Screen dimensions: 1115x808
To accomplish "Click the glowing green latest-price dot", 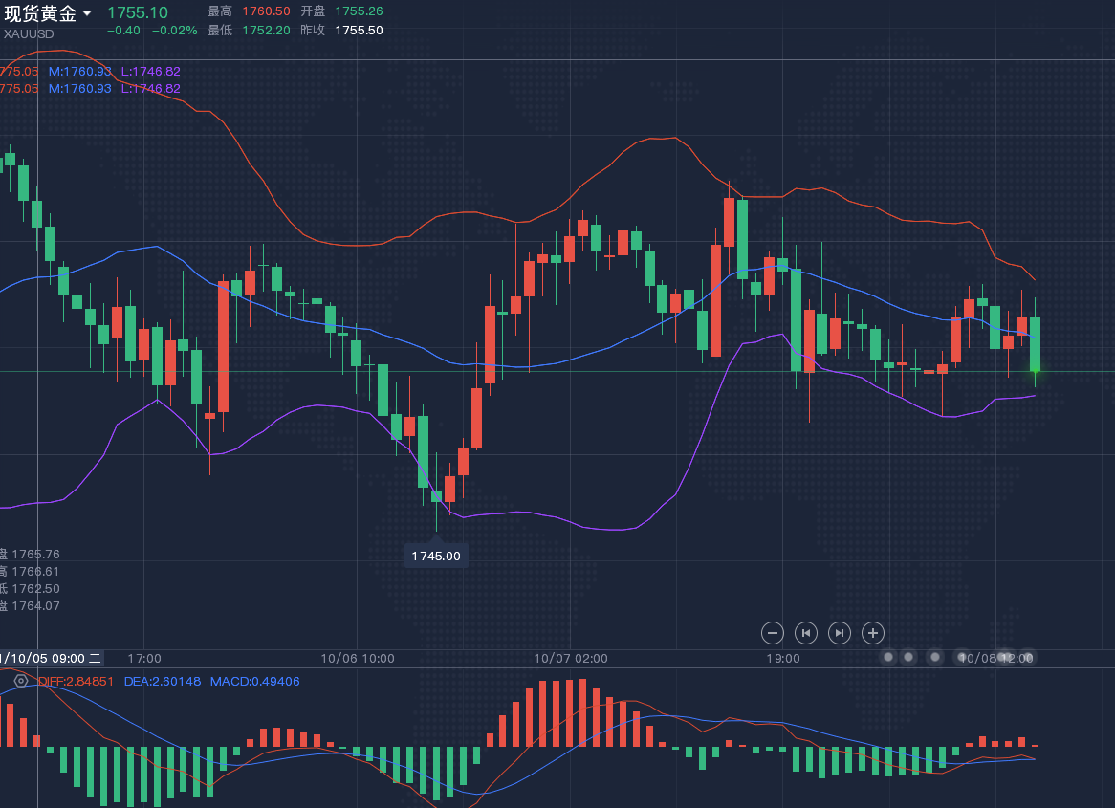I will [1036, 371].
